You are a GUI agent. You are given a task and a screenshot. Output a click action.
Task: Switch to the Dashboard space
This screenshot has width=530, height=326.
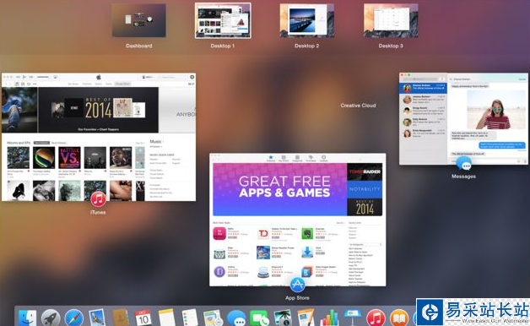[139, 20]
